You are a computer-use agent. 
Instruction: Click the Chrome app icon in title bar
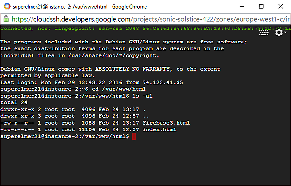point(7,7)
